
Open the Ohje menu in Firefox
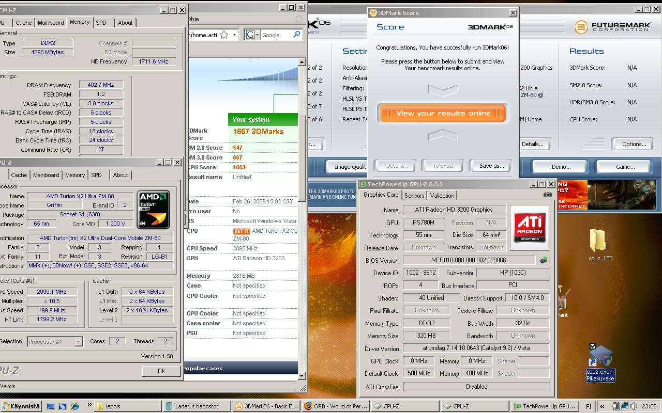[192, 19]
